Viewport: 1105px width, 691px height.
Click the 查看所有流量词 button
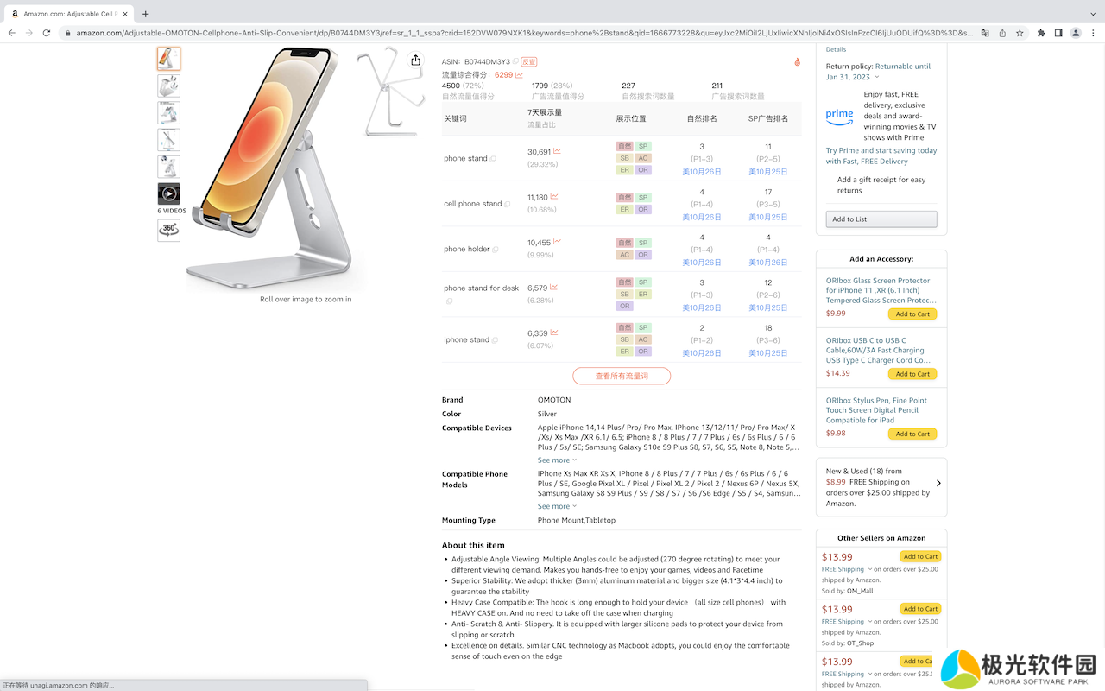click(x=622, y=376)
